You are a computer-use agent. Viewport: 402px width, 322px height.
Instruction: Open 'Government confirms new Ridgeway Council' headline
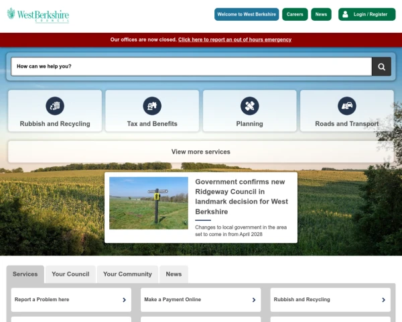coord(241,197)
